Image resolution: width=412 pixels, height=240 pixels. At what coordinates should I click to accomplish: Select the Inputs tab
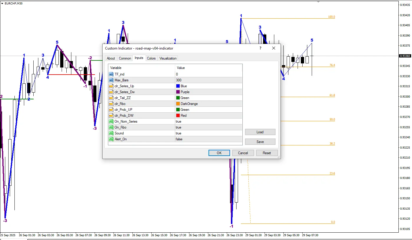(x=139, y=58)
